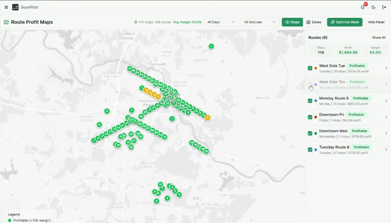Expand the West Side Tue route chevron
391x223 pixels.
click(386, 68)
